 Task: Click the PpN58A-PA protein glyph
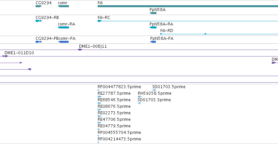coord(153,42)
